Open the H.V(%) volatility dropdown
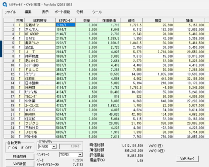 click(x=54, y=146)
